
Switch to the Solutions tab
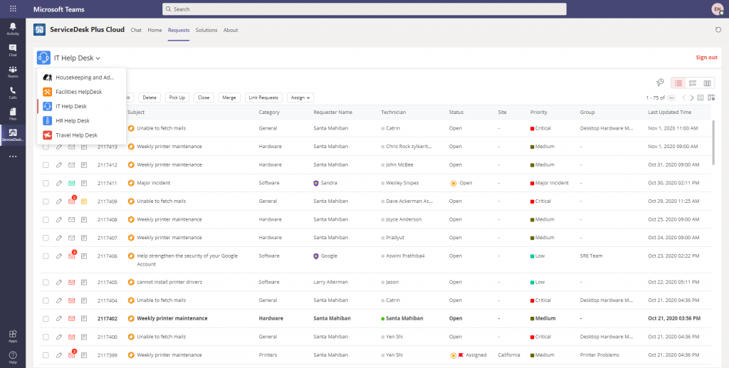click(206, 30)
